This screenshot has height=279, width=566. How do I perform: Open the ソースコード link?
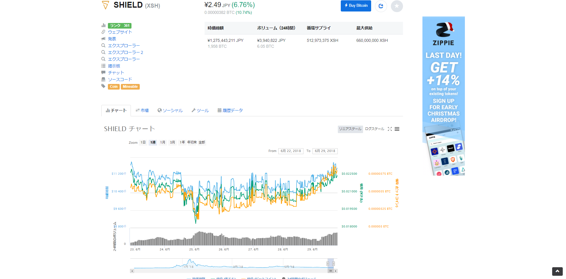(120, 80)
